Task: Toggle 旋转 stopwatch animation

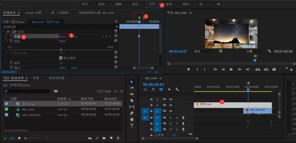Action: click(x=11, y=62)
